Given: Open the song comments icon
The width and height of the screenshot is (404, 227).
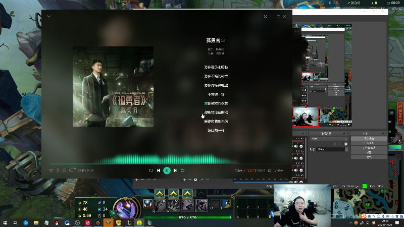Looking at the screenshot, I should tap(72, 170).
